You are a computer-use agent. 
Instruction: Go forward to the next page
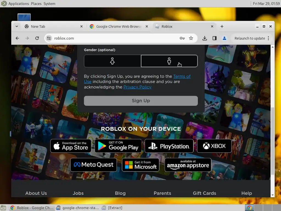coord(27,38)
